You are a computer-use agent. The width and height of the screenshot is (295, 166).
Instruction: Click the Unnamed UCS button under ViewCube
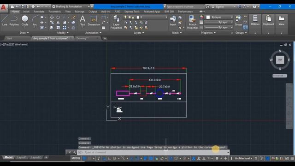[280, 76]
